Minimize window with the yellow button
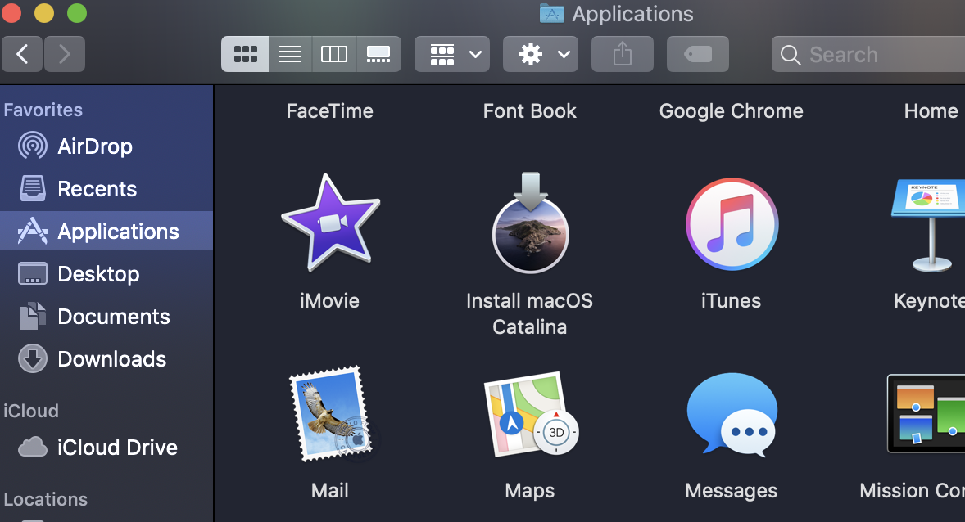Image resolution: width=965 pixels, height=522 pixels. [44, 13]
